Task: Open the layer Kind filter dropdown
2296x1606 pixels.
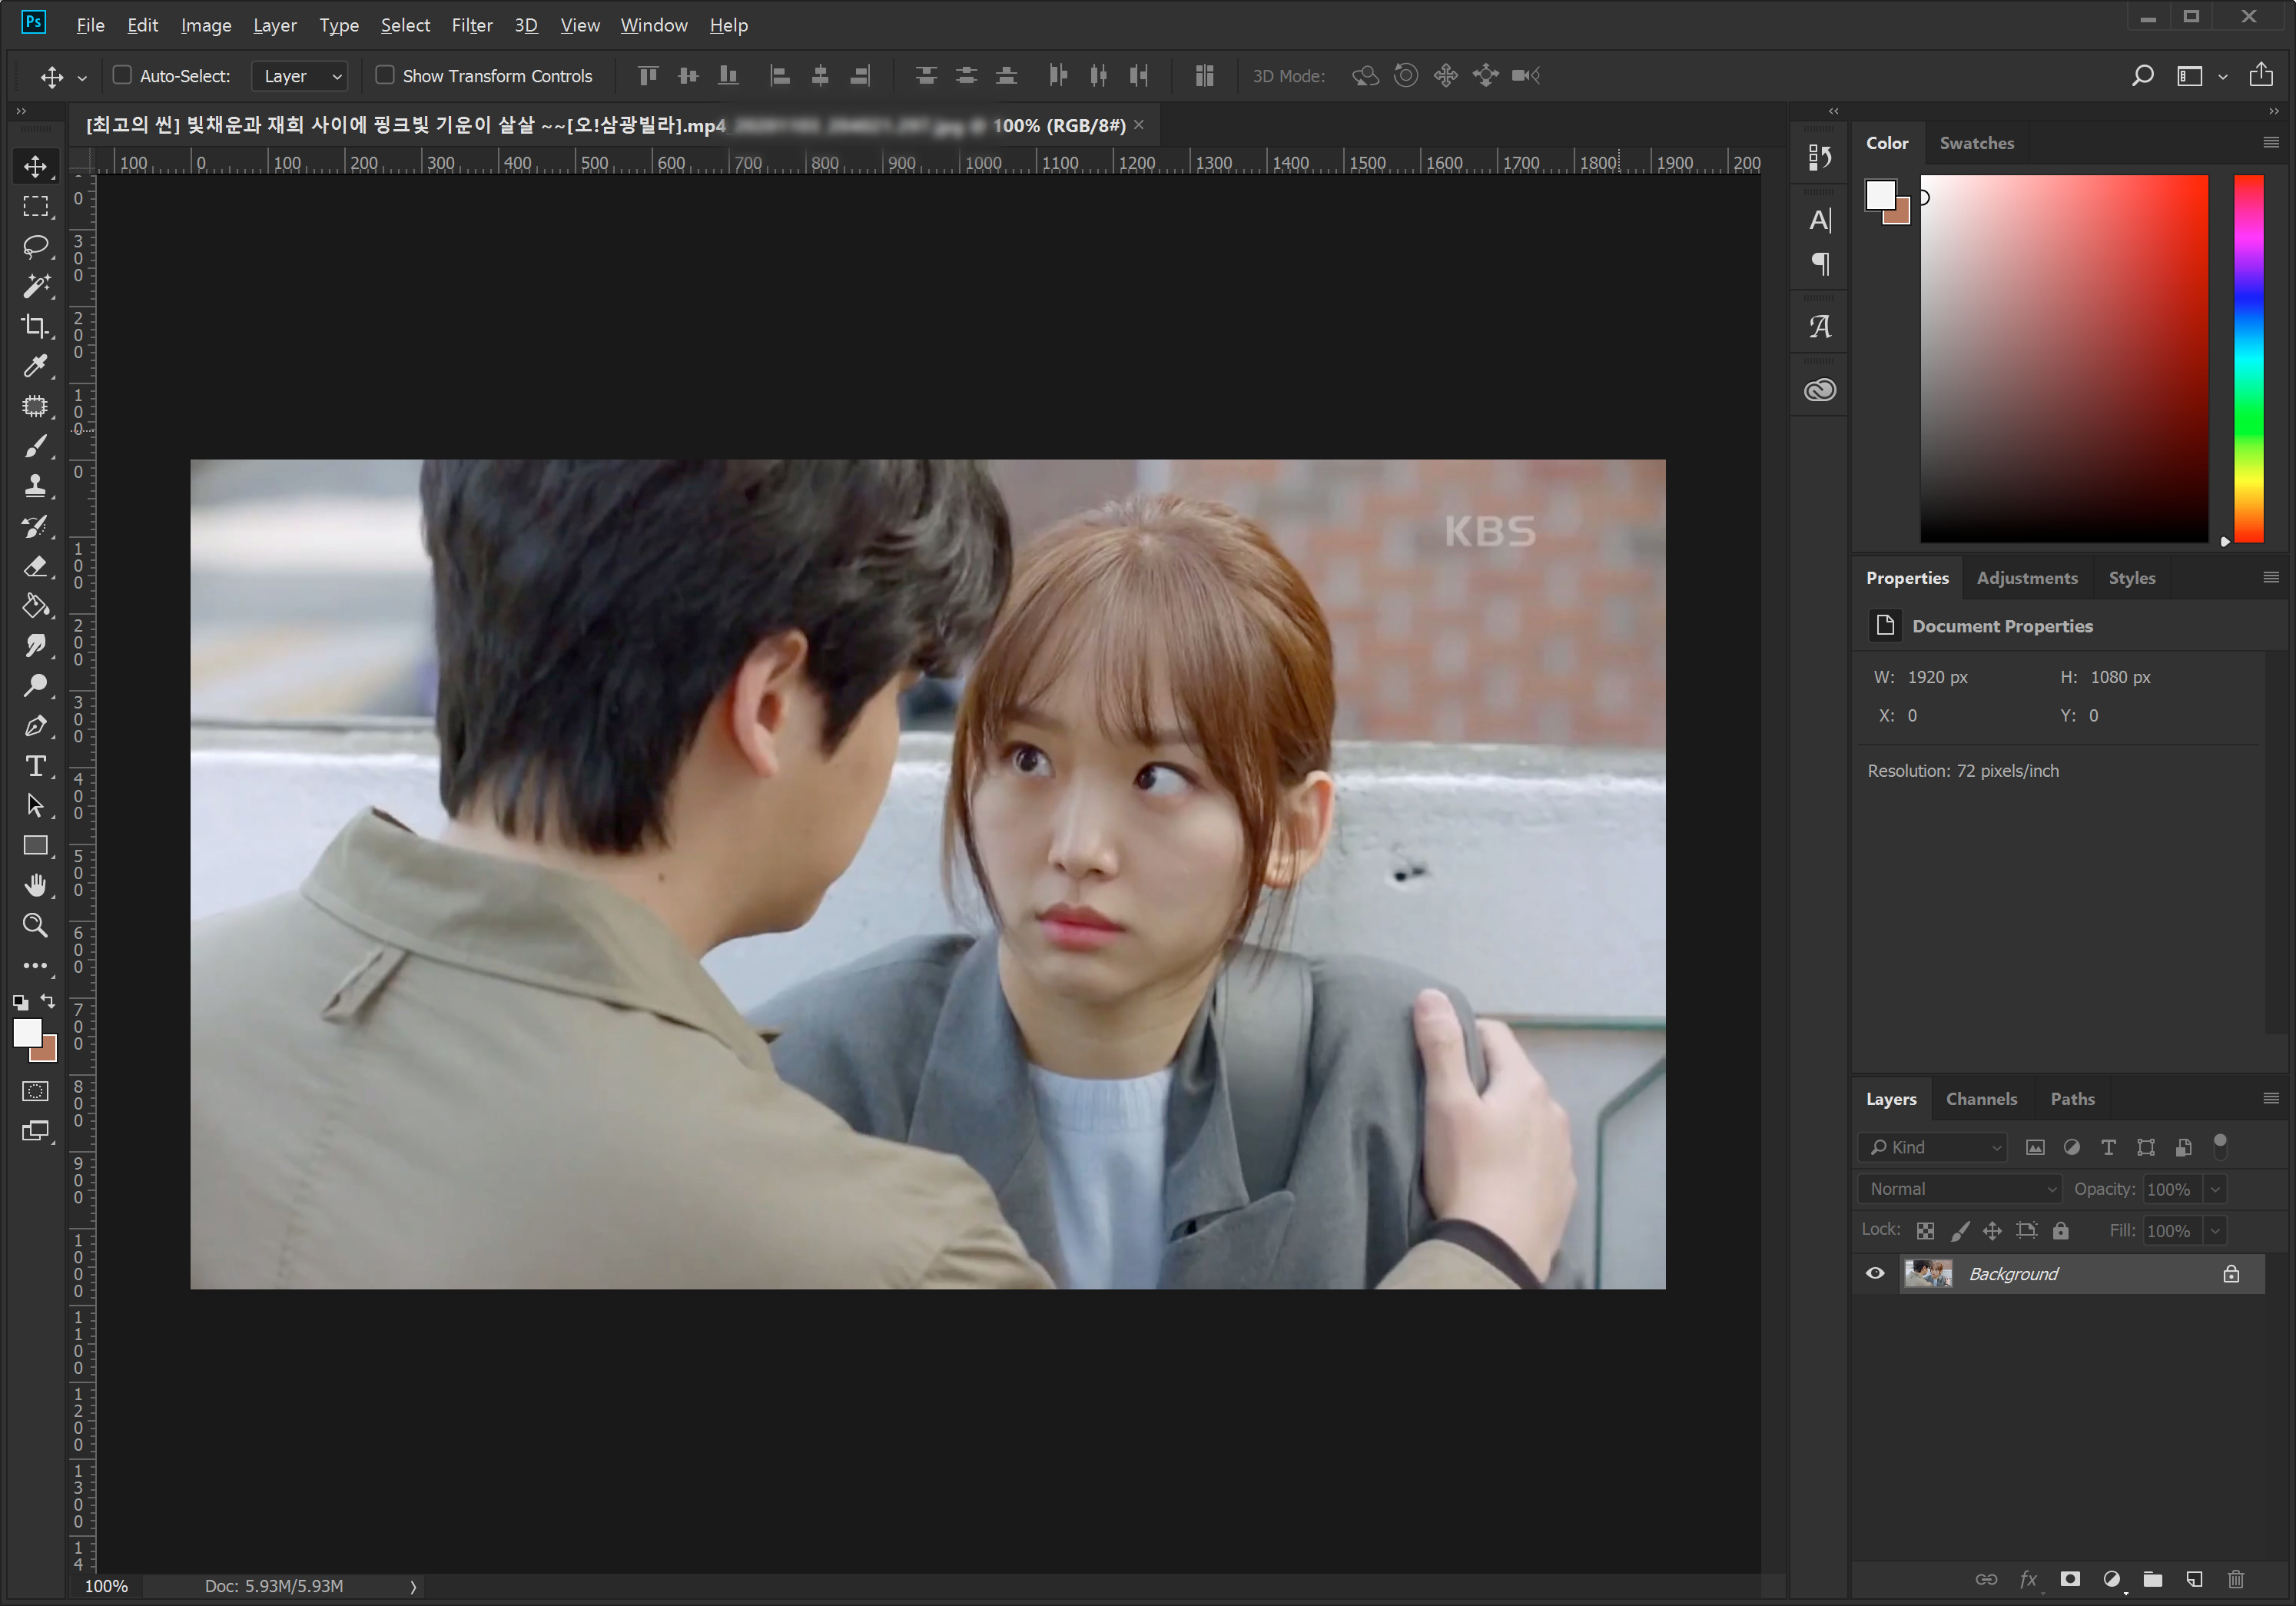Action: click(1934, 1147)
